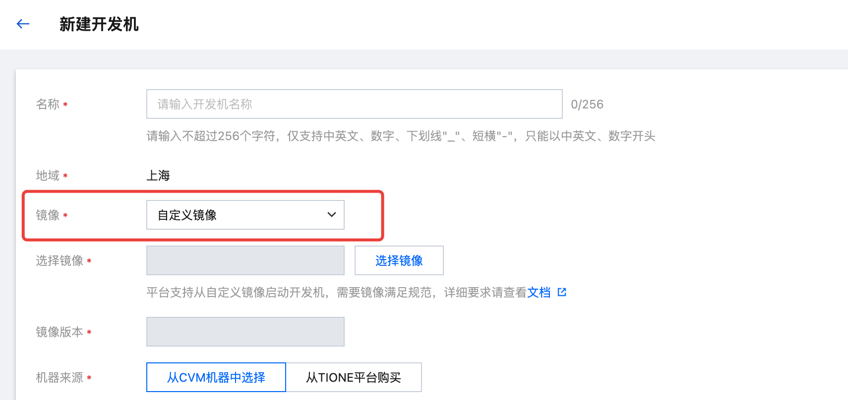Click the blue 选择镜像 button
848x400 pixels.
[x=399, y=260]
